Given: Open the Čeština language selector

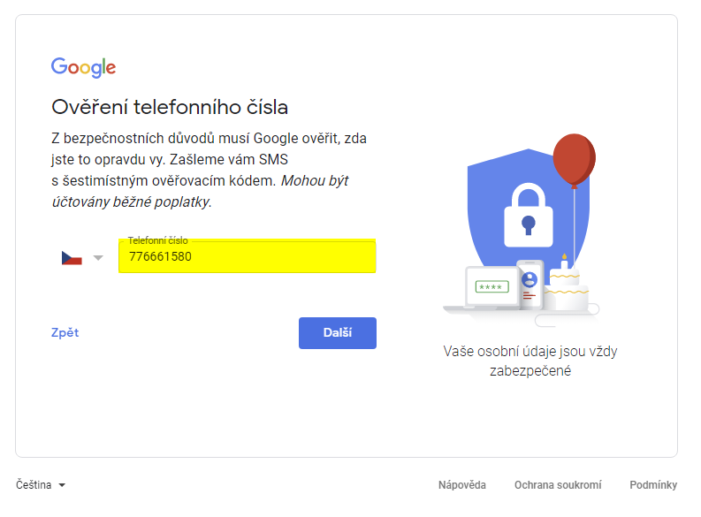Looking at the screenshot, I should tap(41, 485).
